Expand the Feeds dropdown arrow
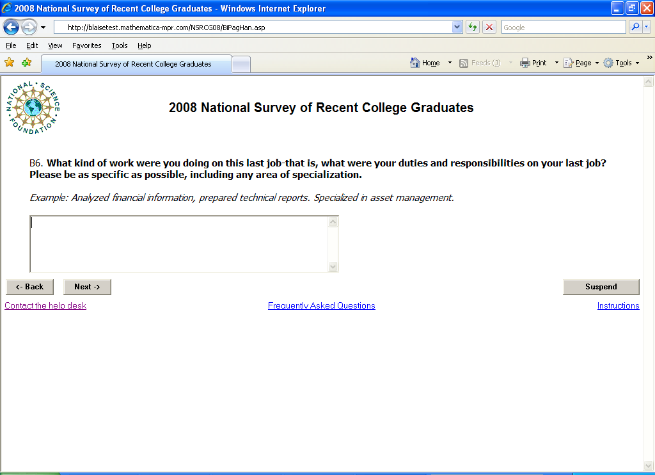Viewport: 655px width, 475px height. (x=510, y=63)
